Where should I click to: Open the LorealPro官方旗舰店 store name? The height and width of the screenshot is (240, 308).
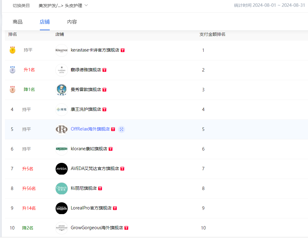point(91,208)
